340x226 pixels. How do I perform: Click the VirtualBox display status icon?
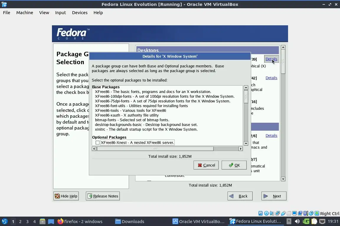295,213
